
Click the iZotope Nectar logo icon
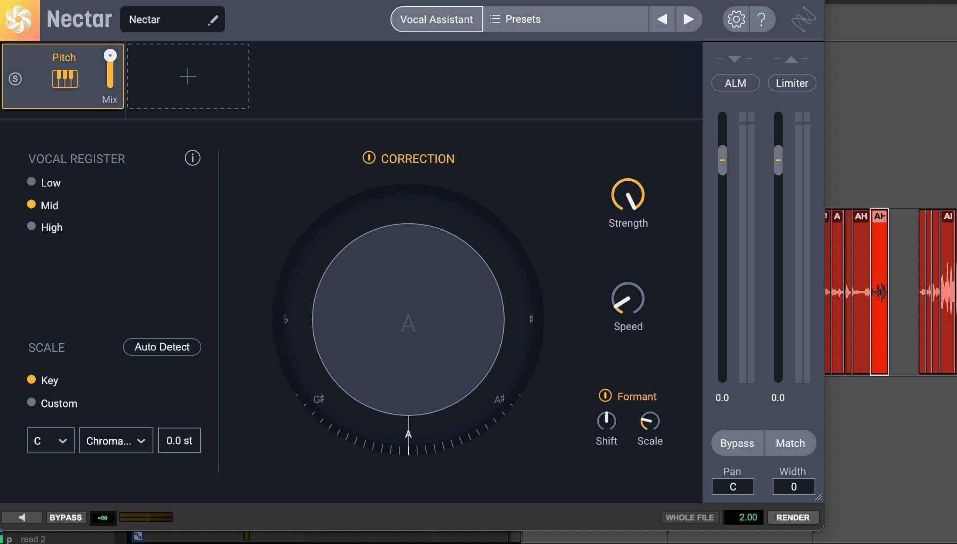[19, 20]
